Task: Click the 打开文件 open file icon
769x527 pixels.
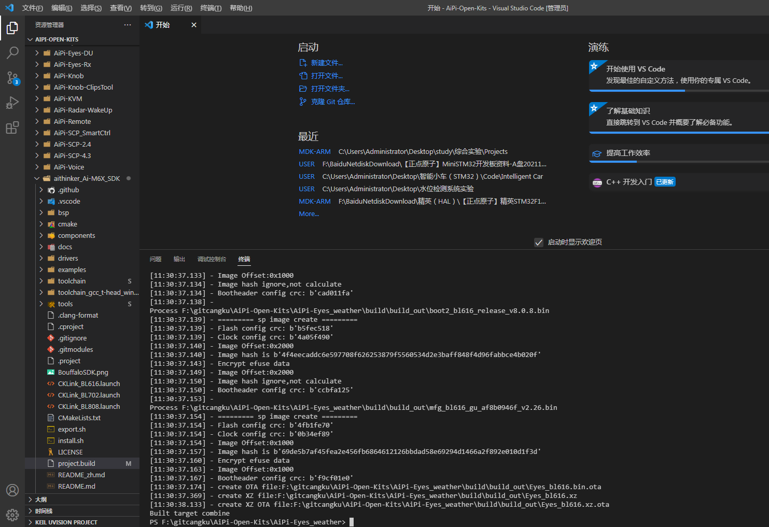Action: pyautogui.click(x=303, y=76)
